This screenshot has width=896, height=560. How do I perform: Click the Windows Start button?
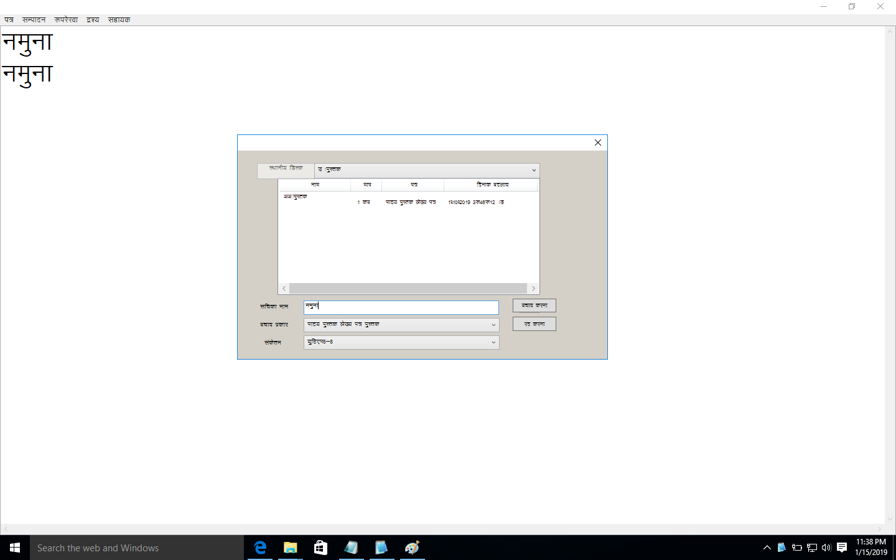15,548
